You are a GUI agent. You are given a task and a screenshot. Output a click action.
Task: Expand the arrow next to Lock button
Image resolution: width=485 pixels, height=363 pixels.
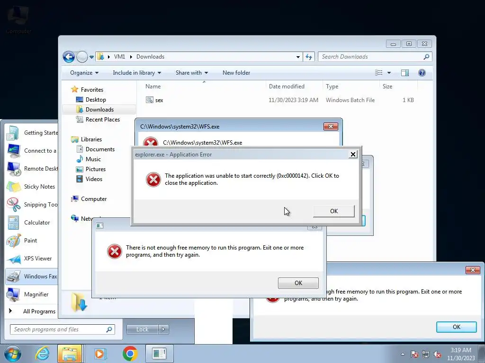tap(163, 329)
